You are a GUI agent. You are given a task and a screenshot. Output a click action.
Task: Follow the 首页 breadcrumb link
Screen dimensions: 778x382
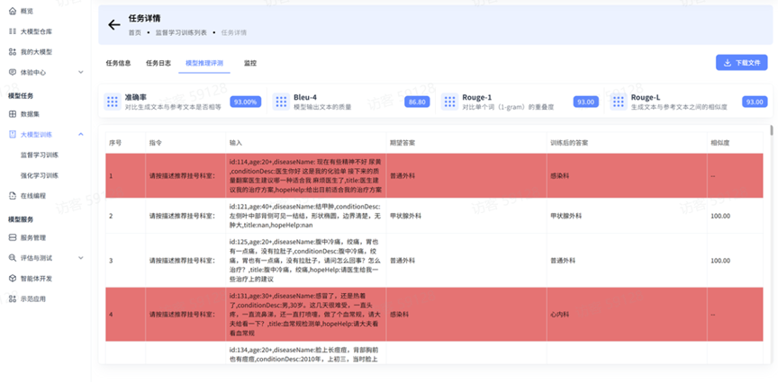point(134,32)
